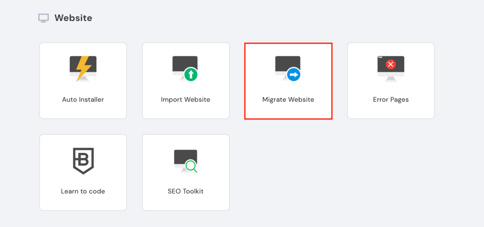Click the Learn to code shield icon
Viewport: 484px width, 227px height.
click(83, 161)
